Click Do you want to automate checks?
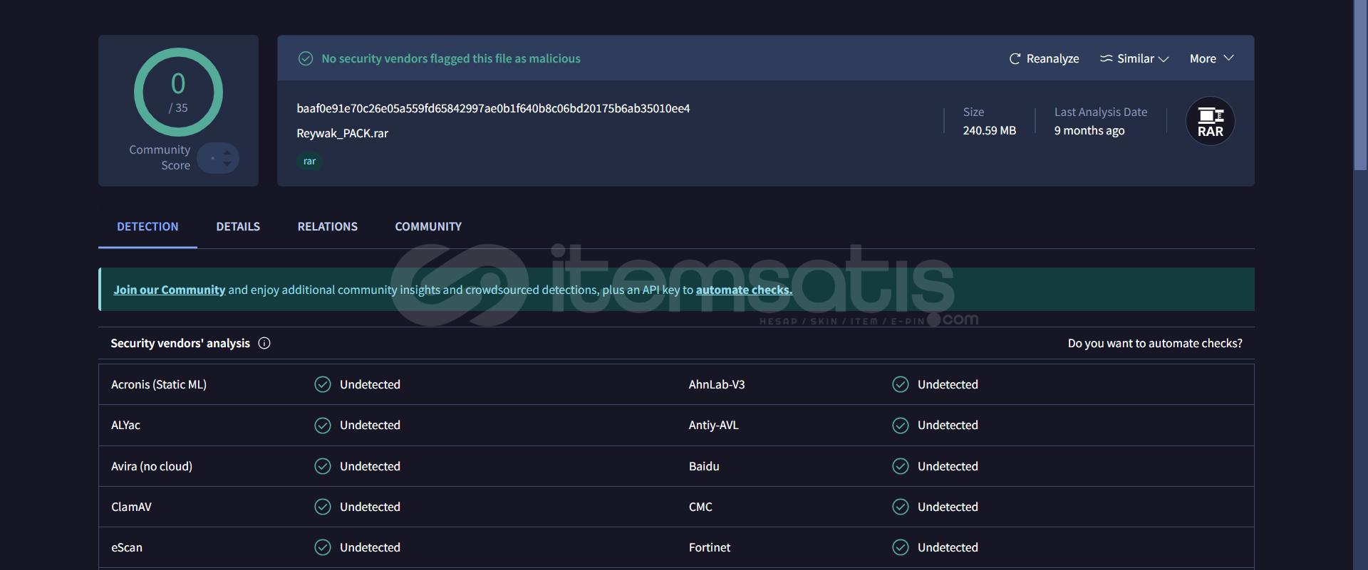This screenshot has height=570, width=1368. point(1155,343)
